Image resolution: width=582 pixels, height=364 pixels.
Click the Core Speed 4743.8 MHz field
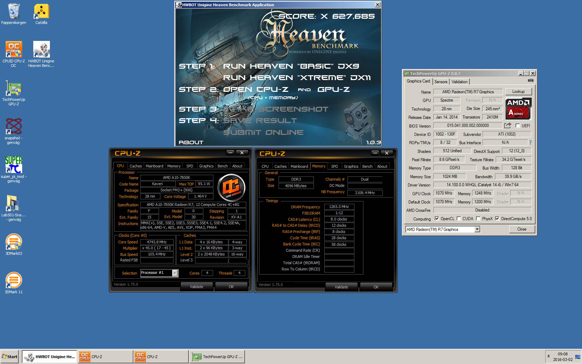pyautogui.click(x=157, y=242)
